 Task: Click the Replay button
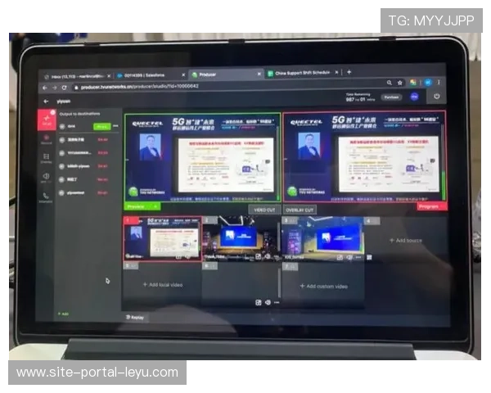(x=135, y=318)
